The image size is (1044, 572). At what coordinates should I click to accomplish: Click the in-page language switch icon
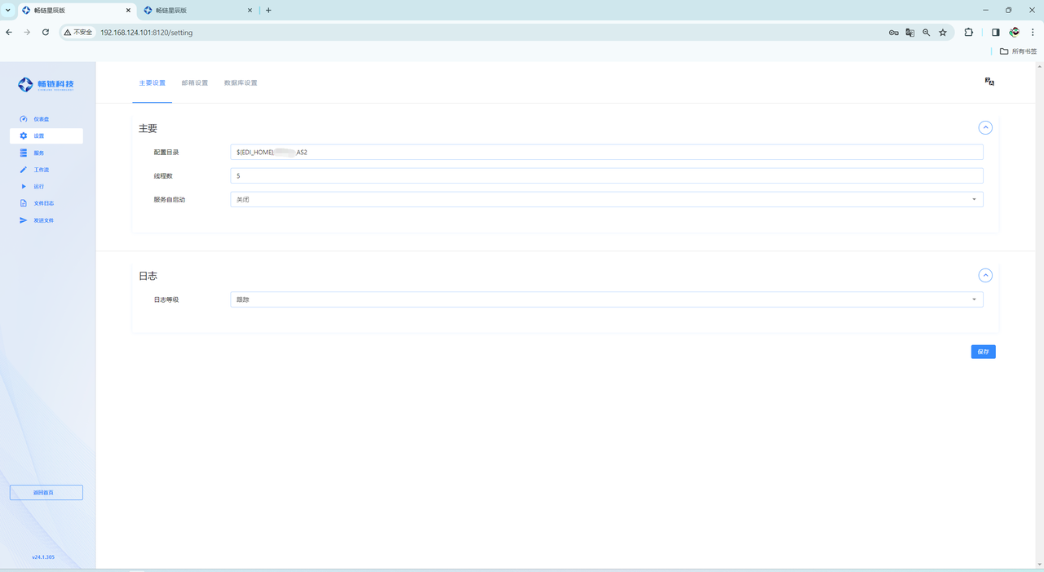989,82
